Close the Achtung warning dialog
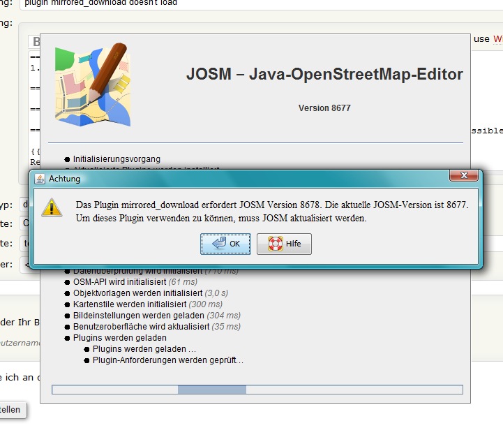Viewport: 503px width, 428px height. [x=464, y=176]
